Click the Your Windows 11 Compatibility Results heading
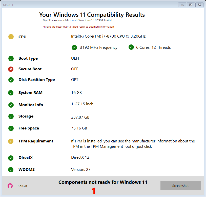This screenshot has height=197, width=206. (92, 15)
